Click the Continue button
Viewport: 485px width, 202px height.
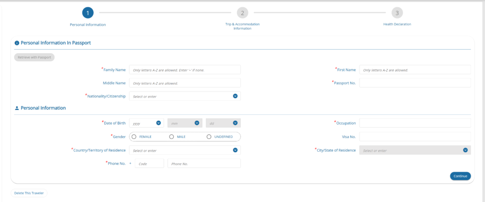pos(460,176)
